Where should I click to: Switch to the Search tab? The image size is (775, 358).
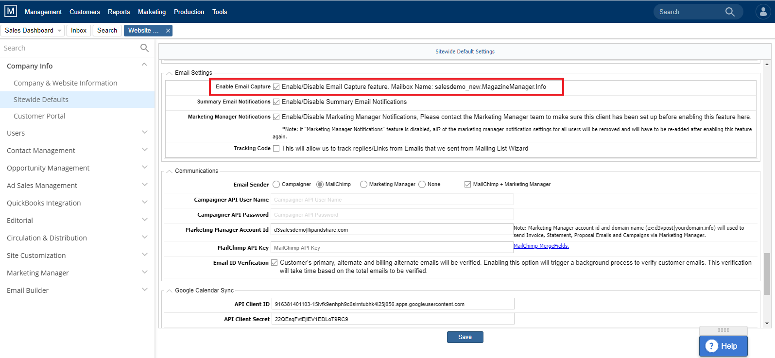(x=107, y=31)
